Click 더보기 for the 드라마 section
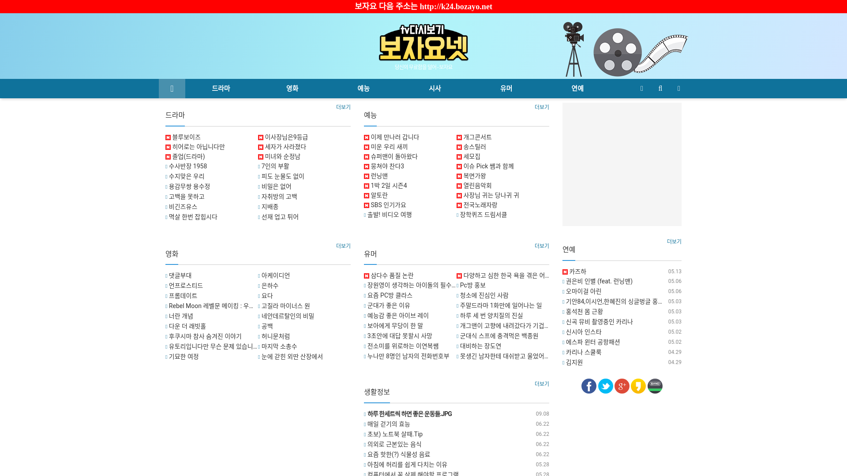 tap(343, 107)
